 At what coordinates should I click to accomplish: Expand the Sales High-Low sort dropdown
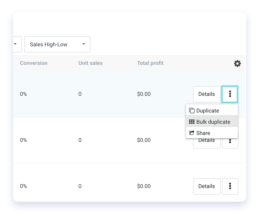click(x=57, y=45)
